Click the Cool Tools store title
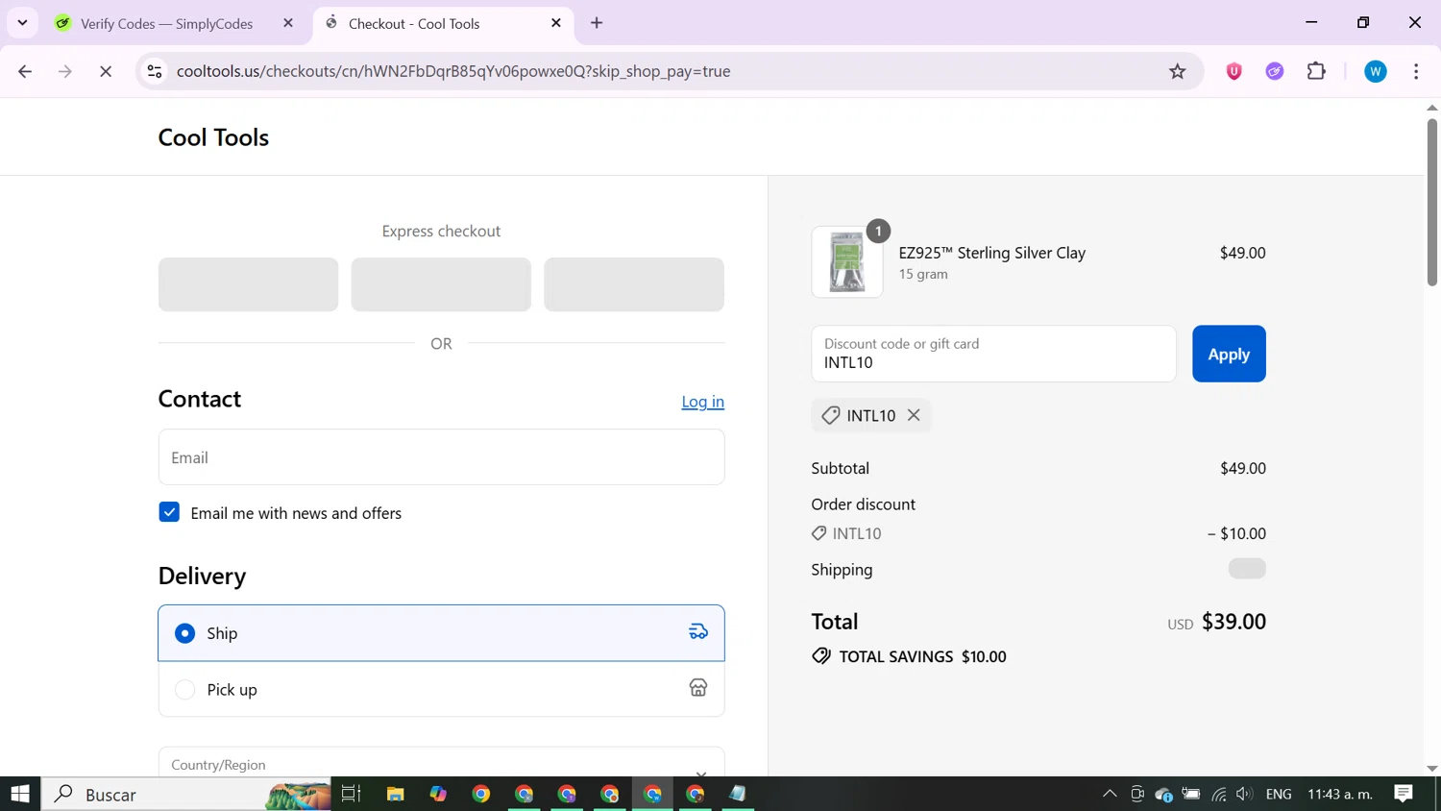 click(213, 137)
